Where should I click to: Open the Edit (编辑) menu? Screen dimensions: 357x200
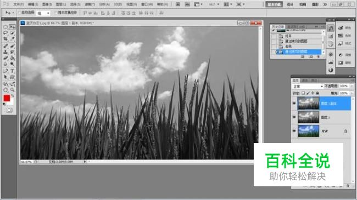click(x=33, y=4)
